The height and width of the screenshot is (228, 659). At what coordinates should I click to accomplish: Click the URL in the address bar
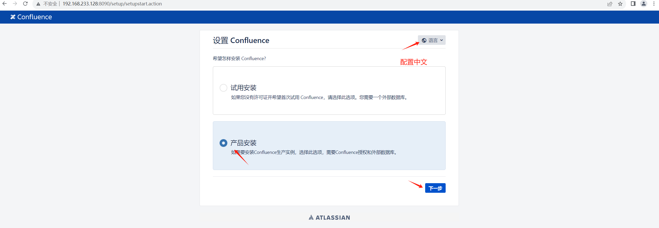coord(112,4)
